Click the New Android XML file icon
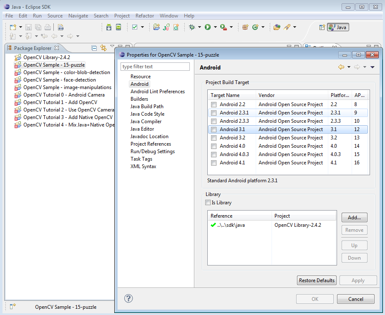The height and width of the screenshot is (315, 385). [x=176, y=27]
